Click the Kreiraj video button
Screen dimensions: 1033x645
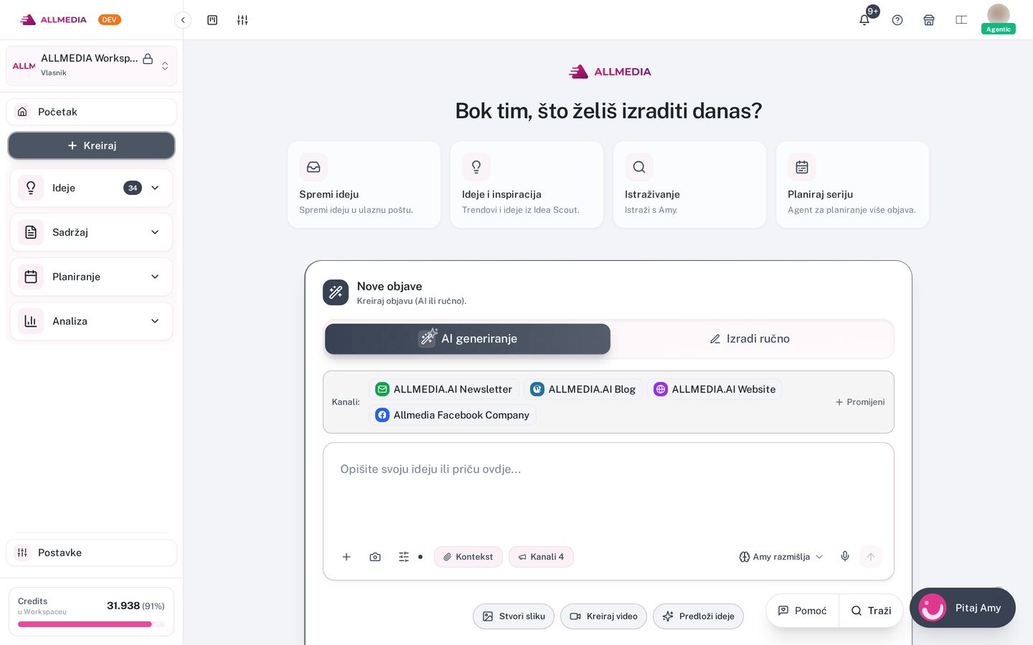604,616
